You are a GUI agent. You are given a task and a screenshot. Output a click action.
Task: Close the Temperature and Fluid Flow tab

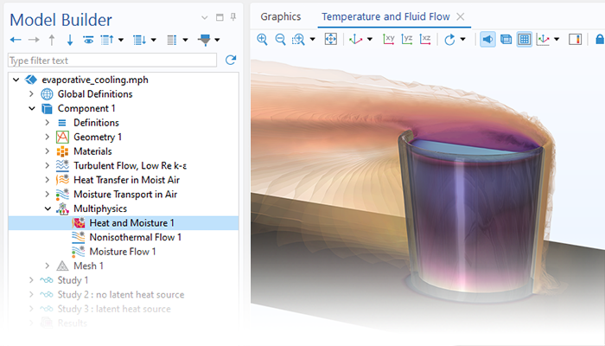tap(461, 16)
